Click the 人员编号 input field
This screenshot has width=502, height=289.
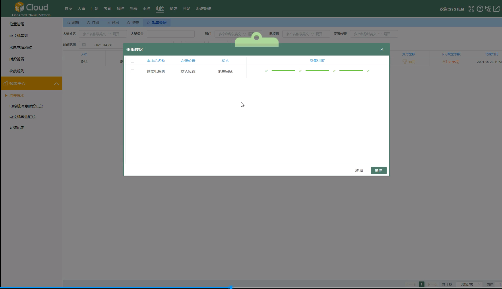click(x=171, y=34)
